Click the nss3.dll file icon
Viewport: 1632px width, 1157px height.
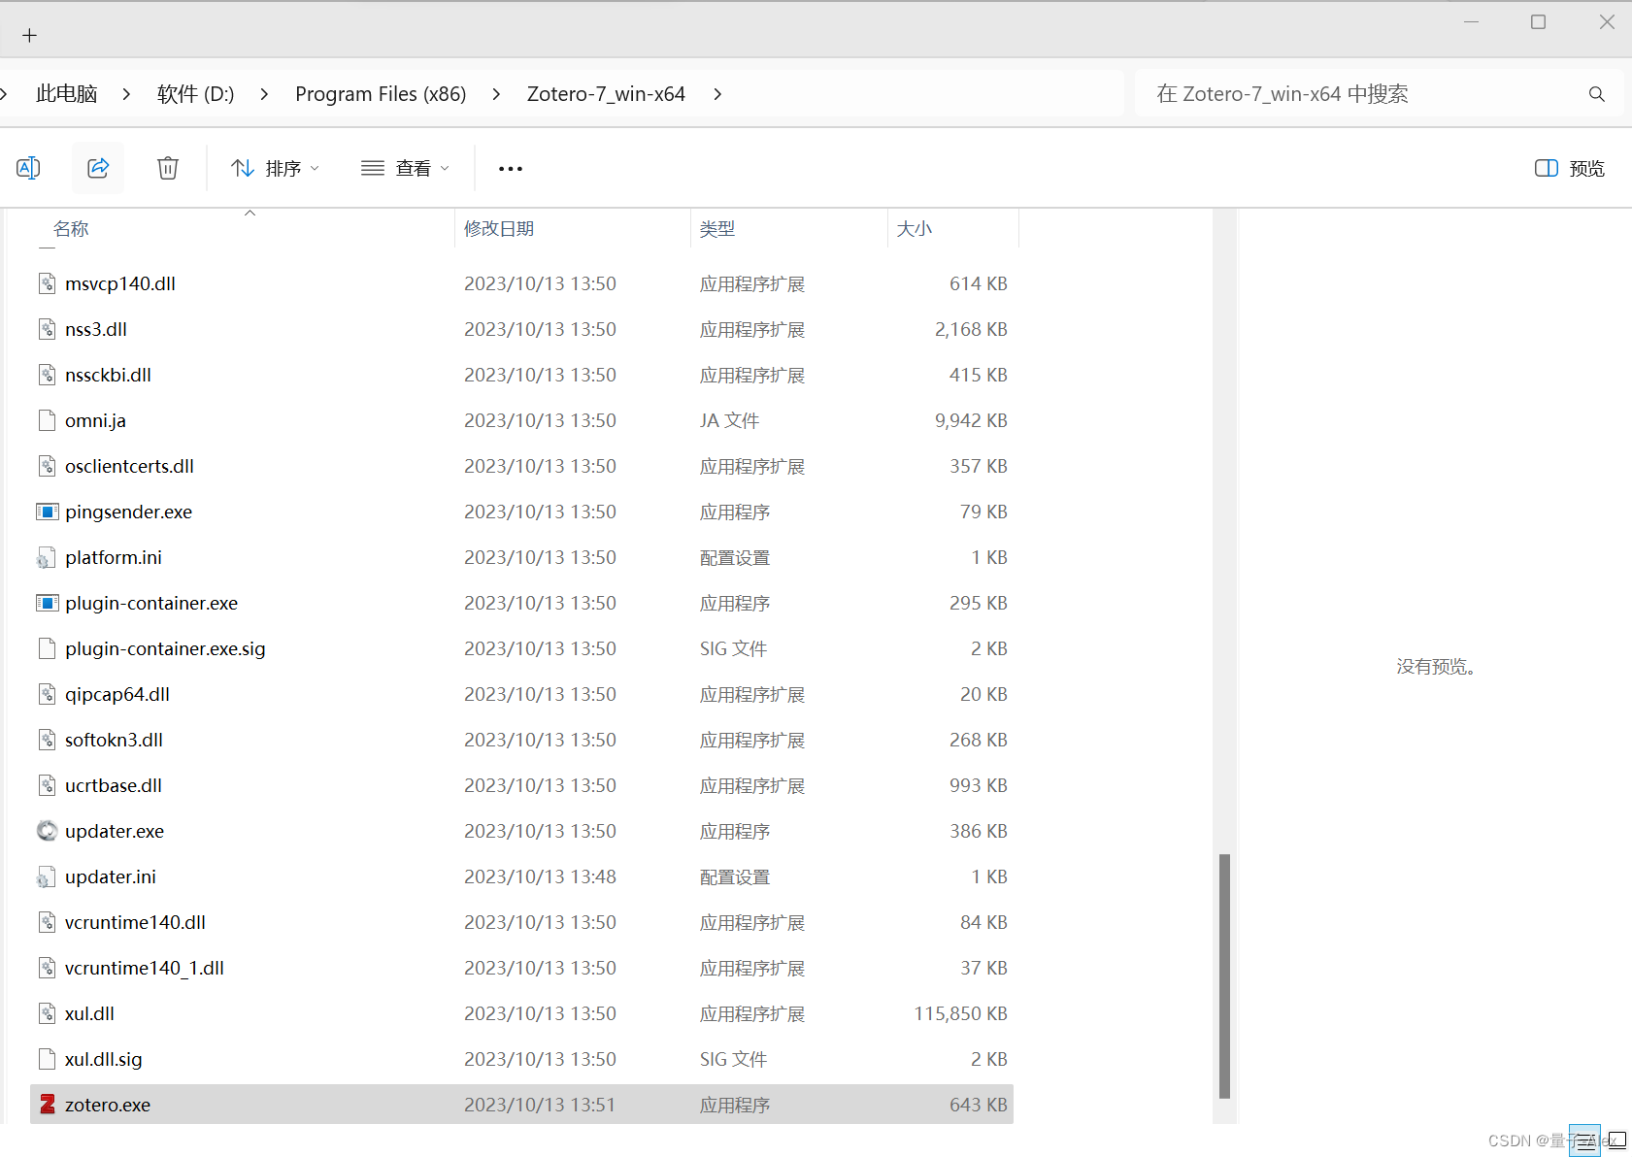pyautogui.click(x=47, y=328)
